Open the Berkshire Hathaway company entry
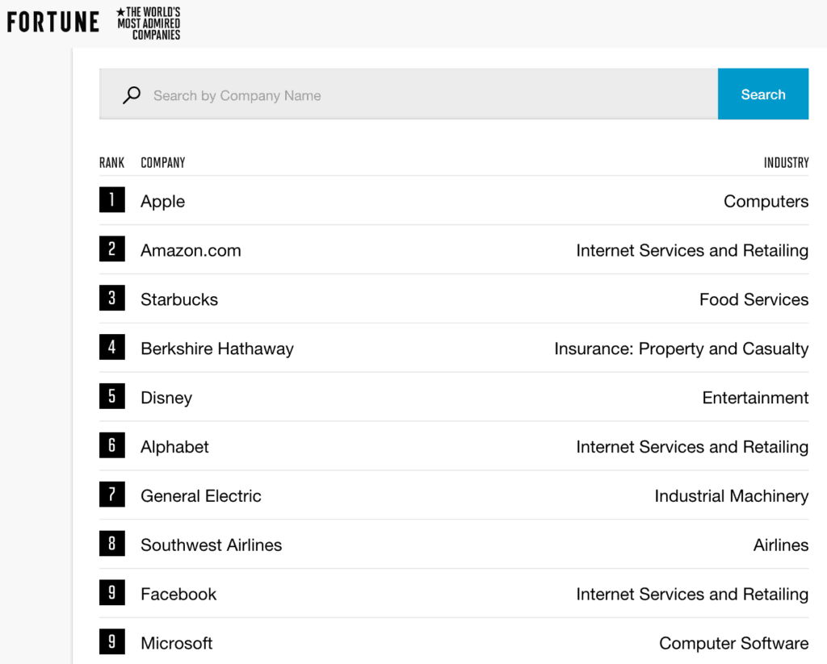827x664 pixels. click(x=216, y=349)
